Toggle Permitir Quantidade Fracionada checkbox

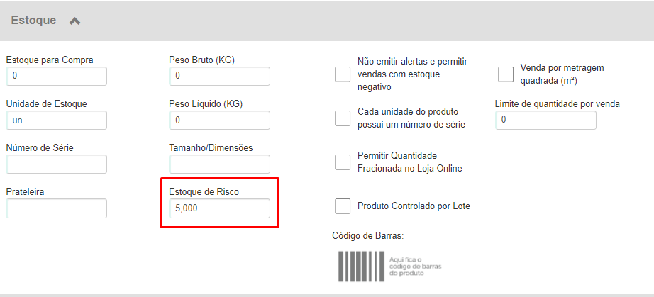click(343, 162)
